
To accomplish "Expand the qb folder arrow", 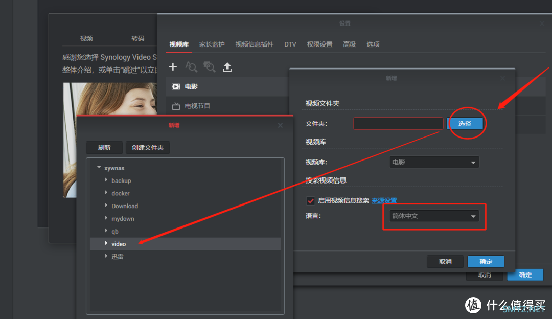I will coord(106,231).
